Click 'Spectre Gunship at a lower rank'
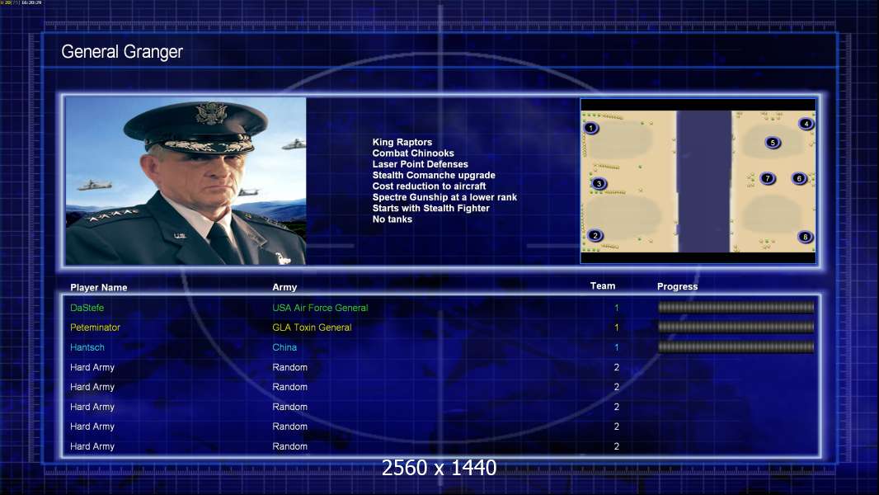Screen dimensions: 879x495 [x=444, y=197]
